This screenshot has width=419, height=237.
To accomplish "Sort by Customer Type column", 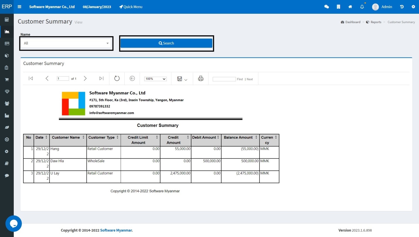I will tap(117, 137).
